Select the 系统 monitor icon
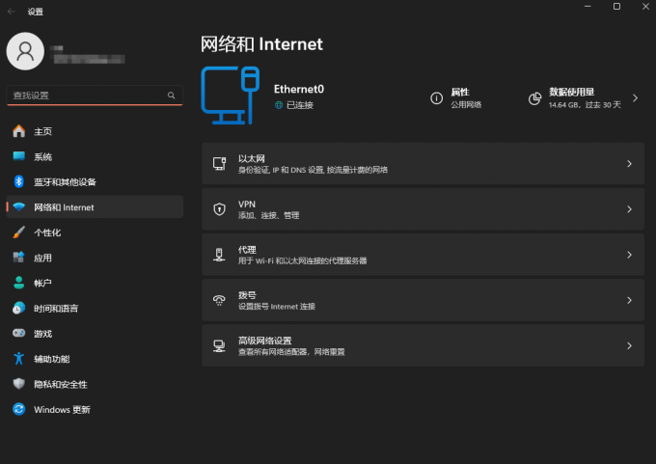This screenshot has height=464, width=656. point(19,156)
